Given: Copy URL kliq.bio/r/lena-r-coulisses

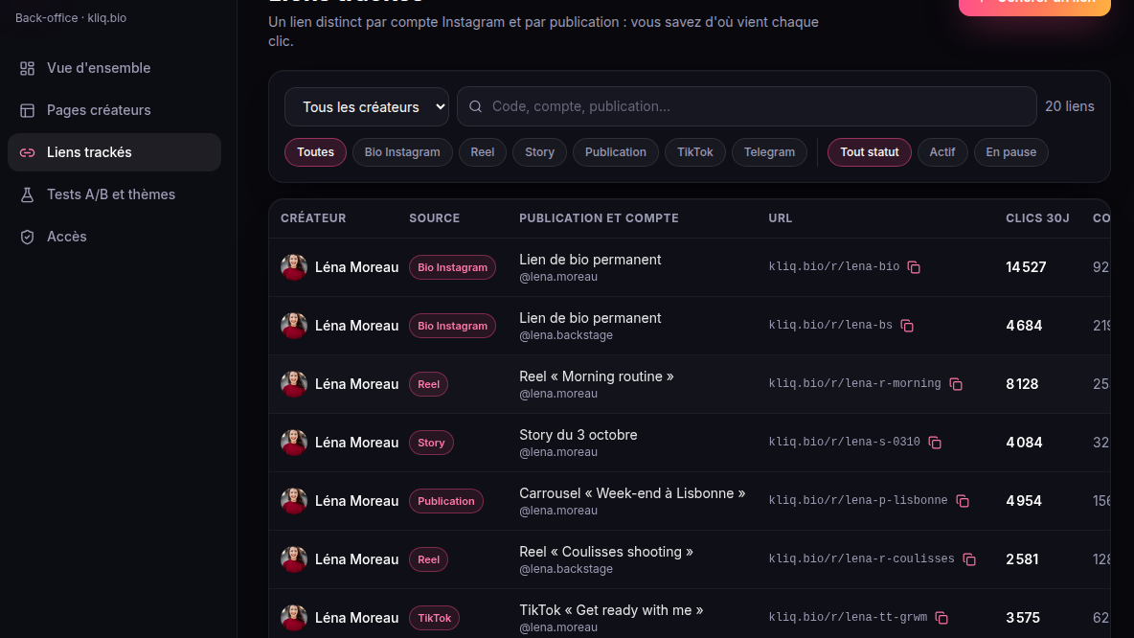Looking at the screenshot, I should pos(970,559).
